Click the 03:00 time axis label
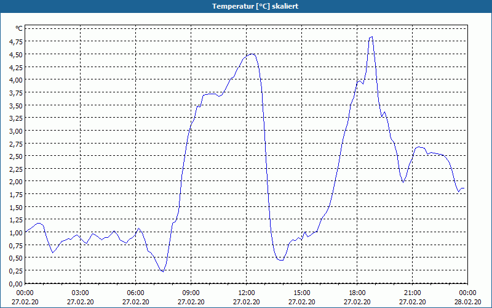This screenshot has height=308, width=492. click(x=81, y=293)
